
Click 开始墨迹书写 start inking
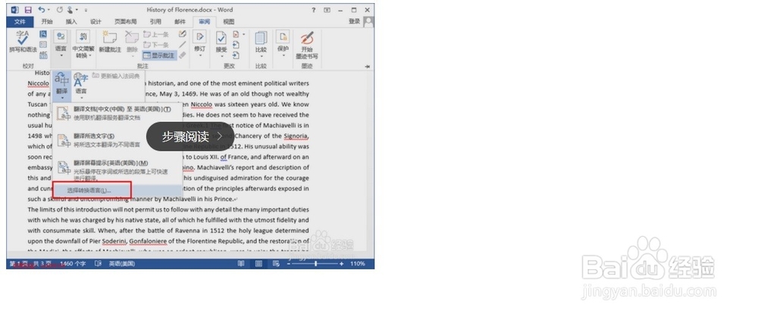tap(307, 45)
